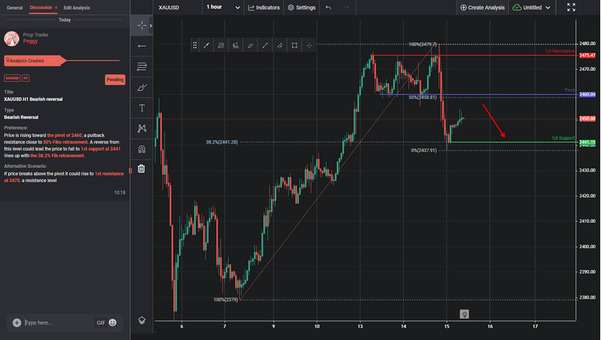
Task: Click the XAUUSD tag on the analysis
Action: (12, 78)
